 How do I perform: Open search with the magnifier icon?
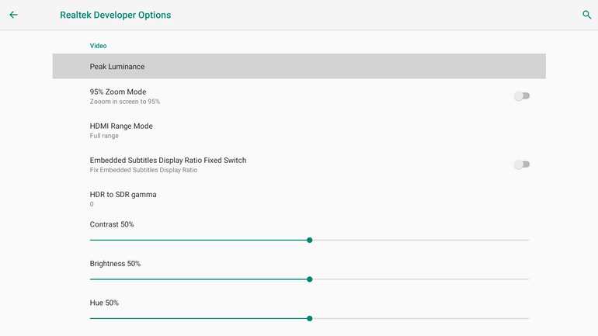coord(587,15)
